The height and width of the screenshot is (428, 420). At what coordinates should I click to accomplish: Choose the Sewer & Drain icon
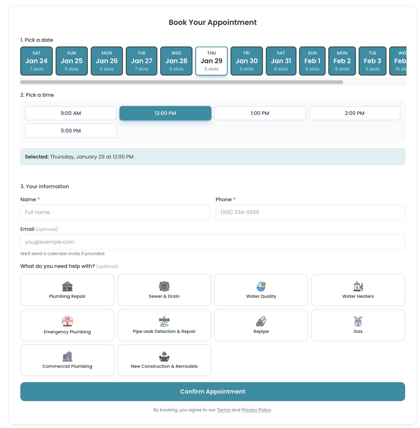[164, 287]
